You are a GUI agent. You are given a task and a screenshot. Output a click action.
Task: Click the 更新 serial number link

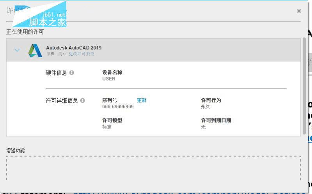(142, 100)
